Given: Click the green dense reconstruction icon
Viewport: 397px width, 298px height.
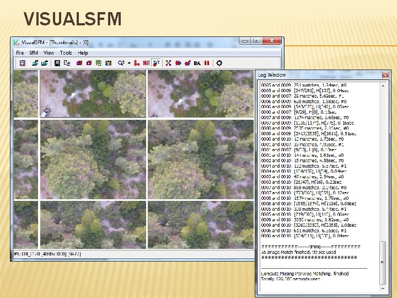Looking at the screenshot, I should [x=99, y=63].
